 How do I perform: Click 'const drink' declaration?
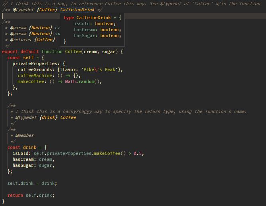click(22, 147)
